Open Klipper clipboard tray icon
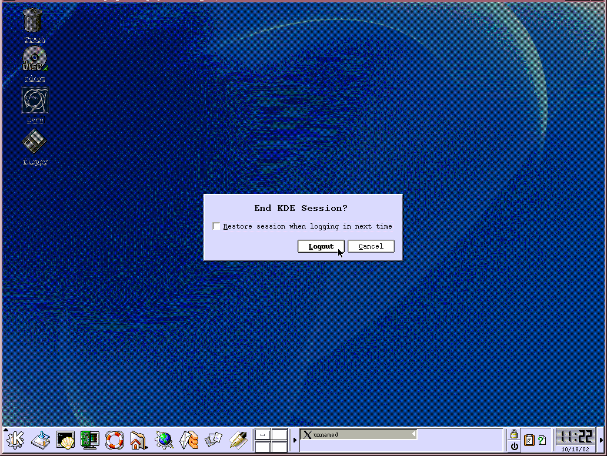 pyautogui.click(x=529, y=440)
